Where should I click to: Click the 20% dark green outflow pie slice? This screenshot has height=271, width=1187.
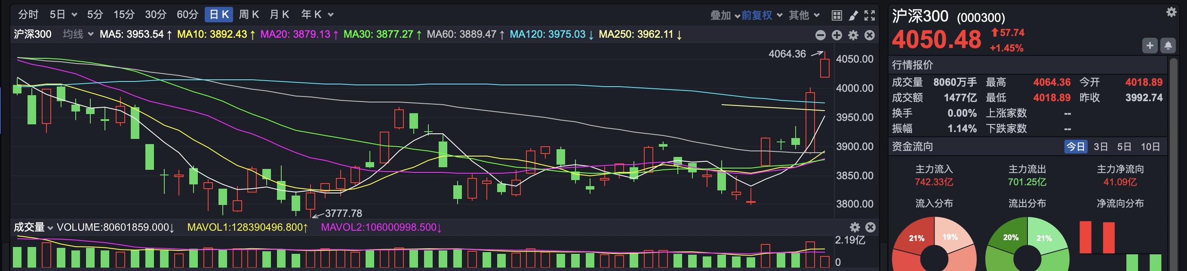click(x=1011, y=238)
